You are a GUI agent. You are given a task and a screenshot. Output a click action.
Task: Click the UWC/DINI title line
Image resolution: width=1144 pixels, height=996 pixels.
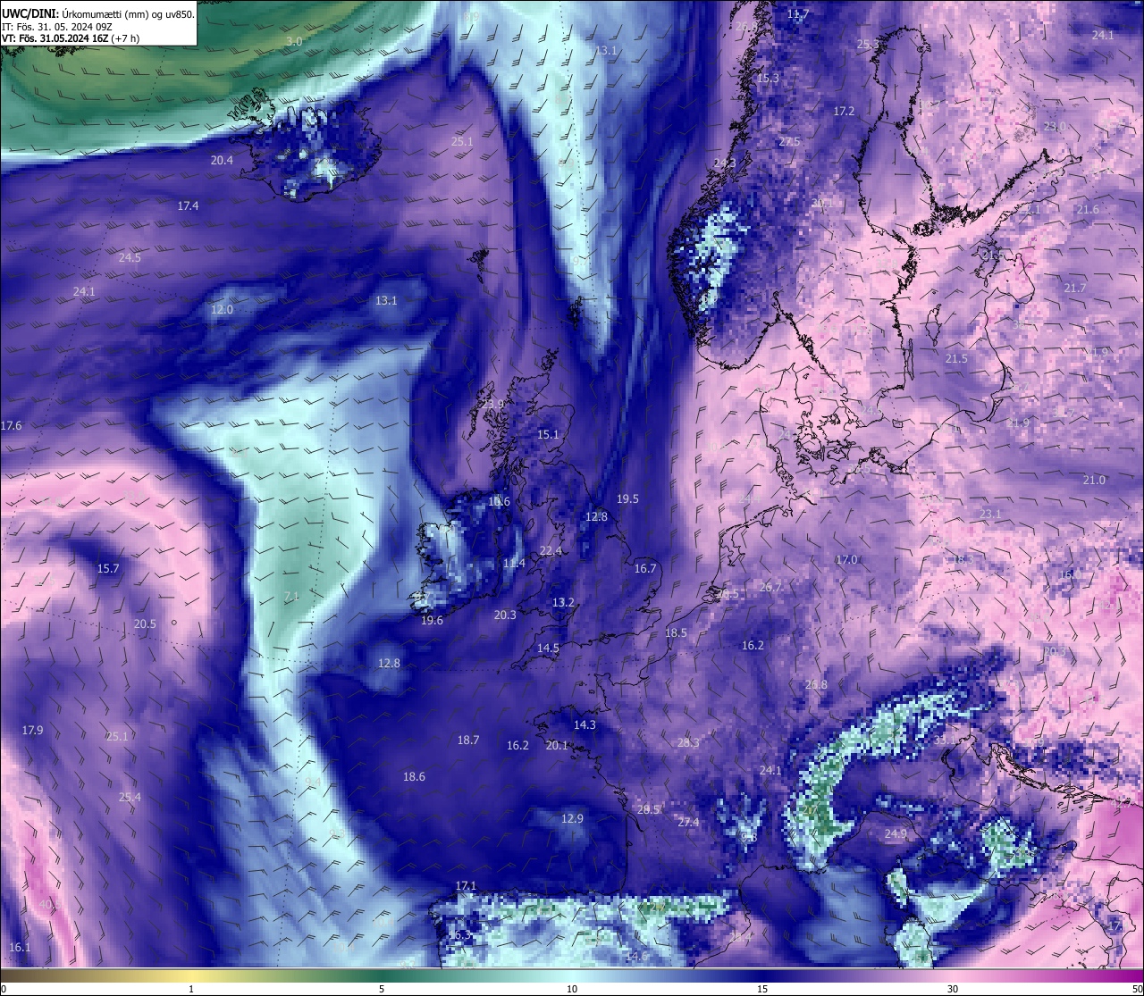coord(98,14)
